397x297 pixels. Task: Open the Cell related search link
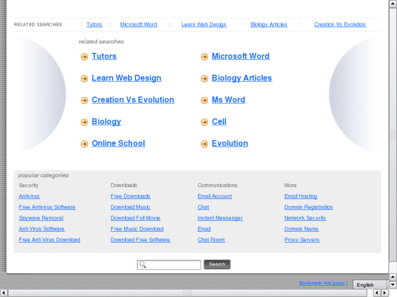coord(219,122)
